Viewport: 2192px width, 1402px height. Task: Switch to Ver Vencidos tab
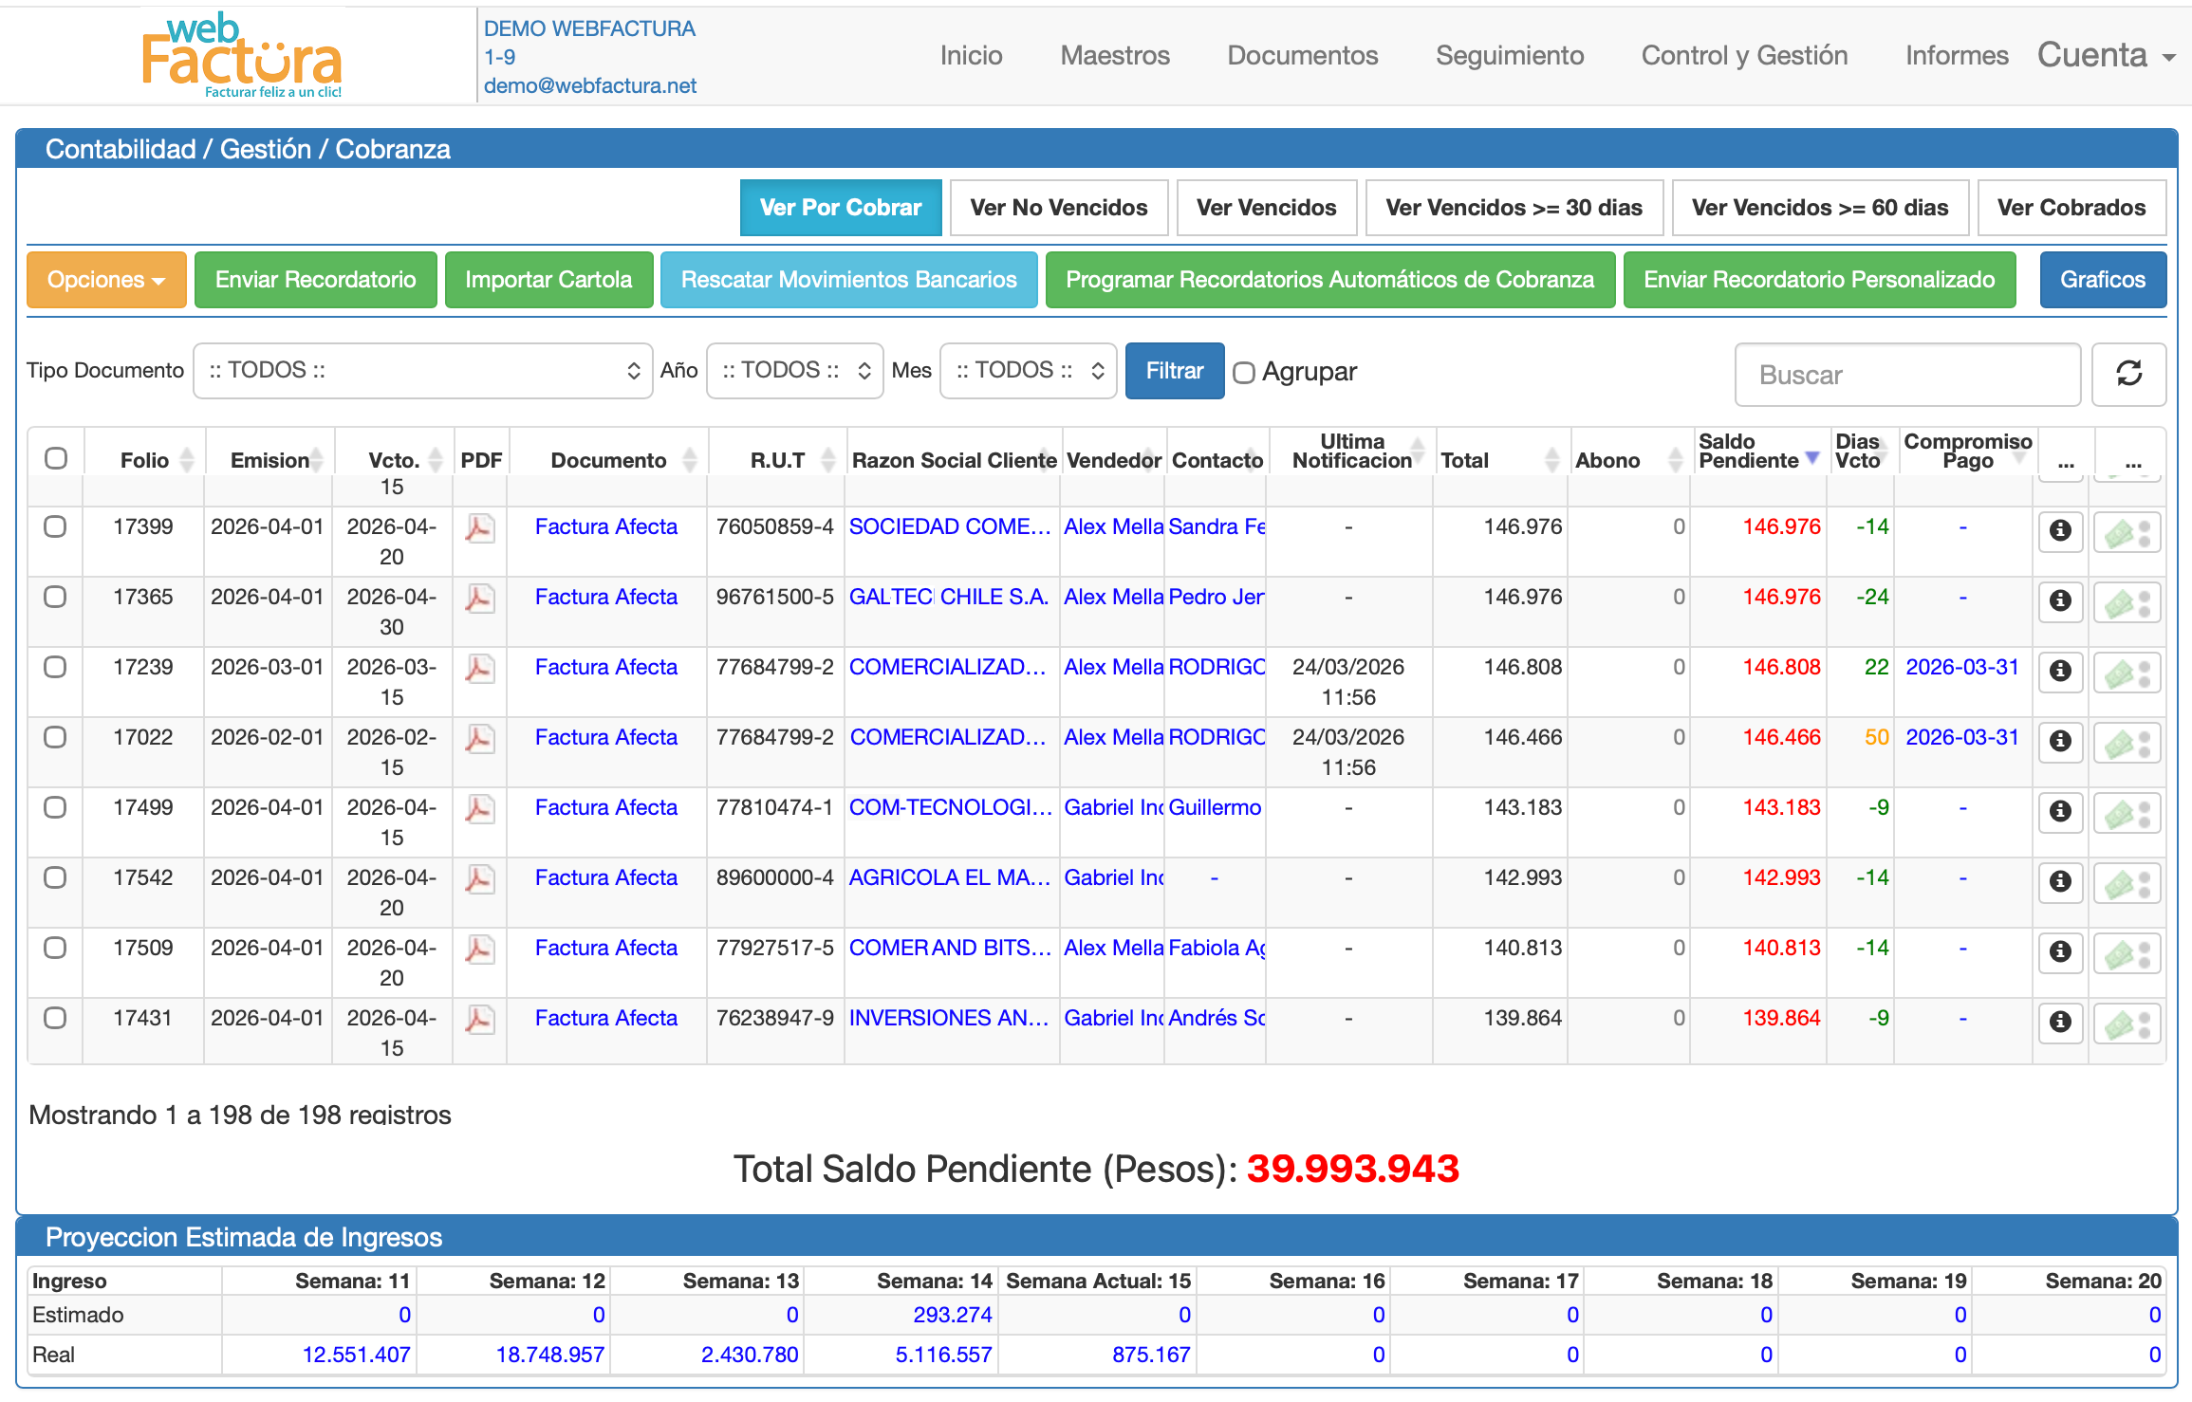coord(1266,207)
